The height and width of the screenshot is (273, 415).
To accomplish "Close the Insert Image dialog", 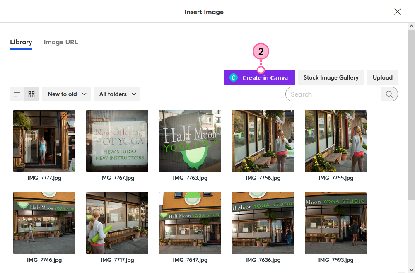I will tap(398, 12).
